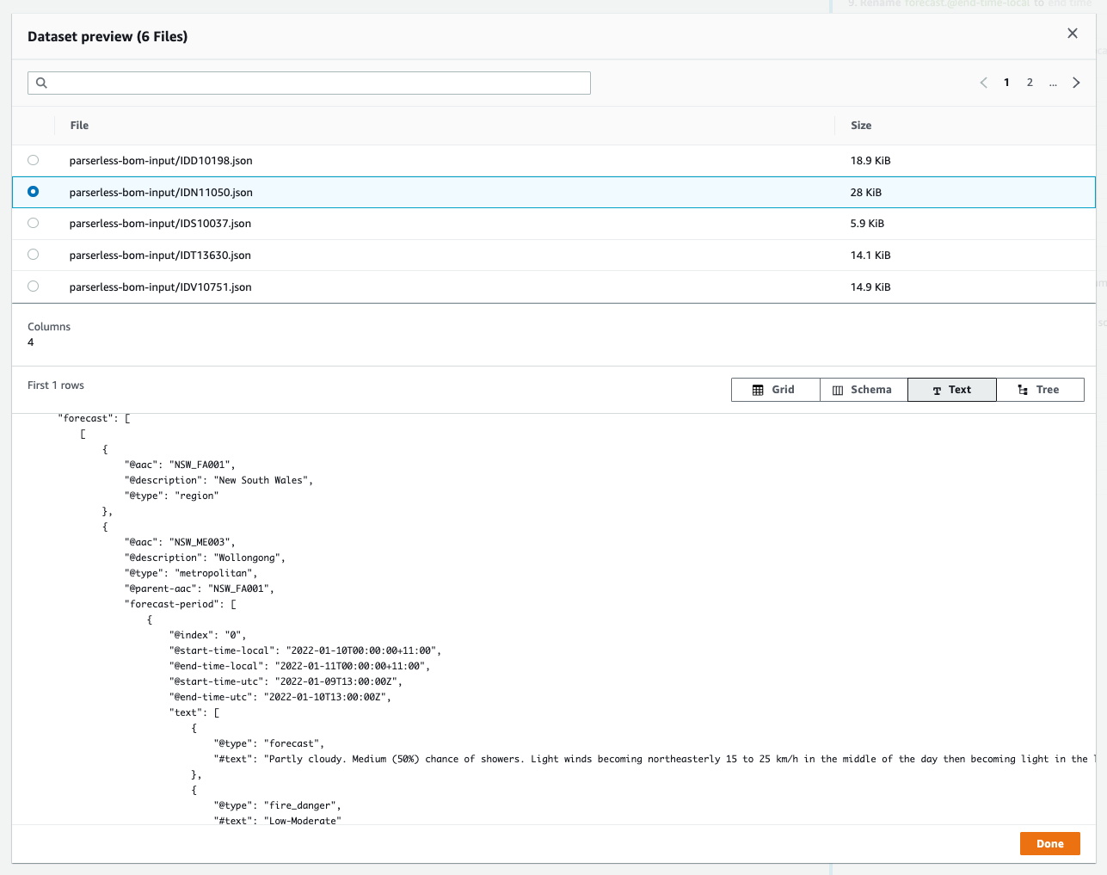Click the First 1 rows label

(x=56, y=385)
